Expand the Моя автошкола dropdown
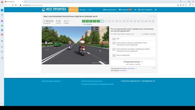This screenshot has width=195, height=110. click(110, 9)
